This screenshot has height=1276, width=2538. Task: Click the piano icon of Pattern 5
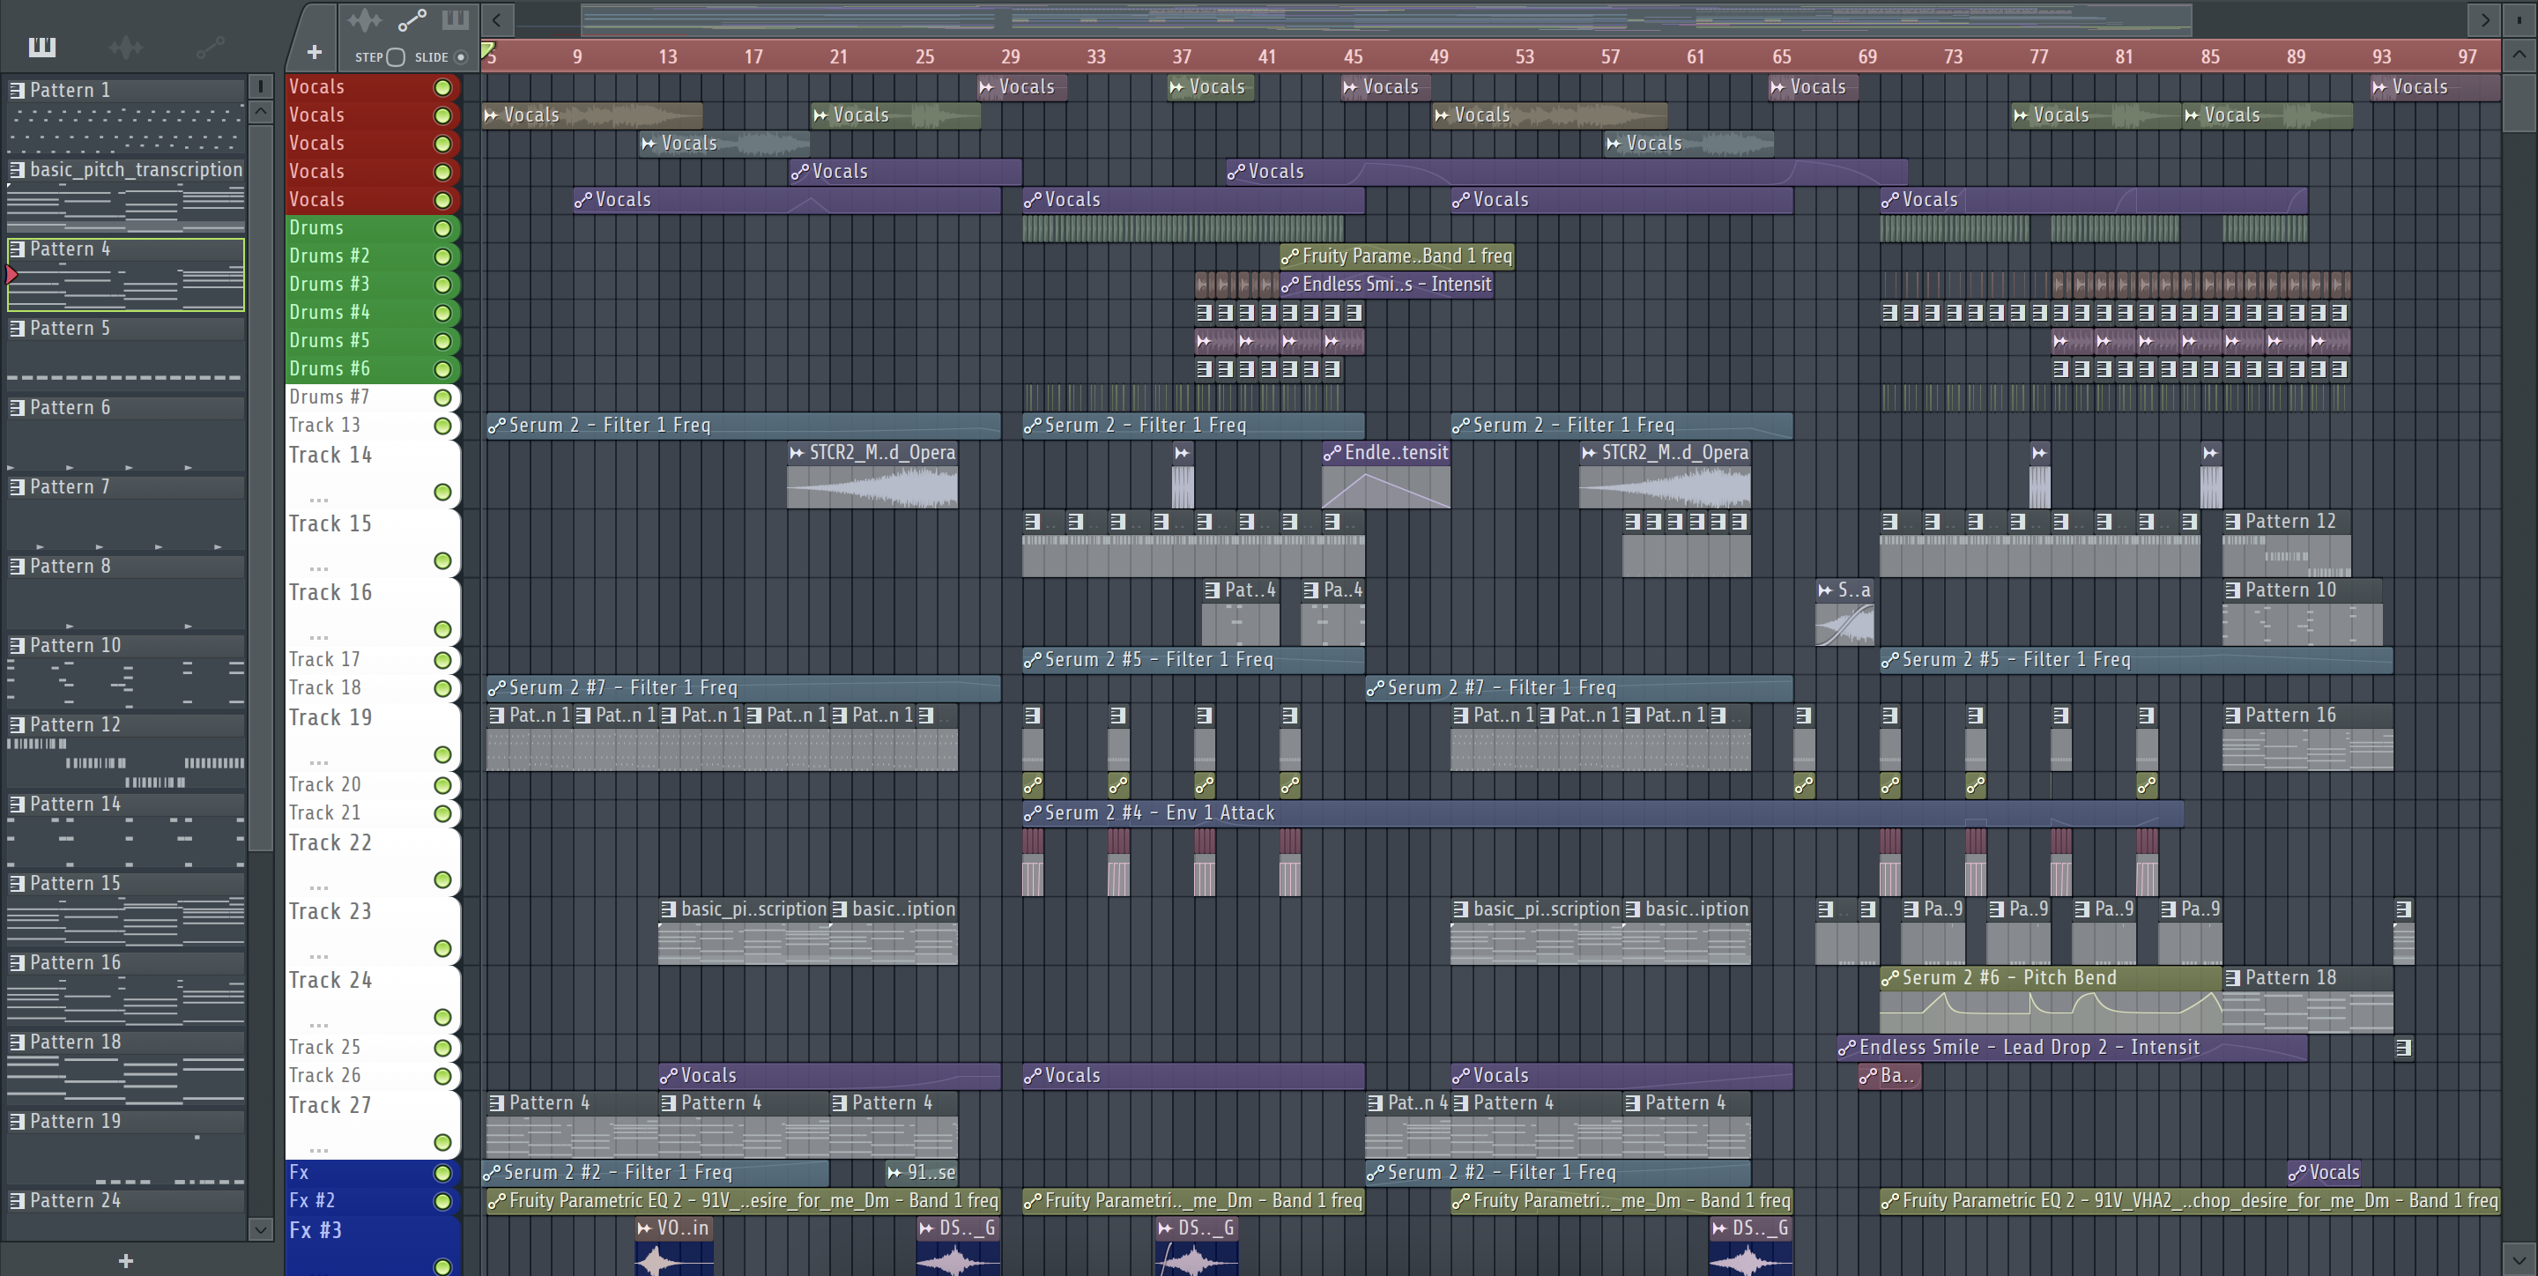point(17,329)
